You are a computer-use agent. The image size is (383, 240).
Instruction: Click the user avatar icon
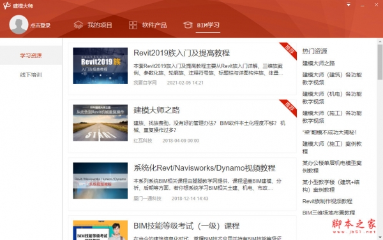[19, 24]
